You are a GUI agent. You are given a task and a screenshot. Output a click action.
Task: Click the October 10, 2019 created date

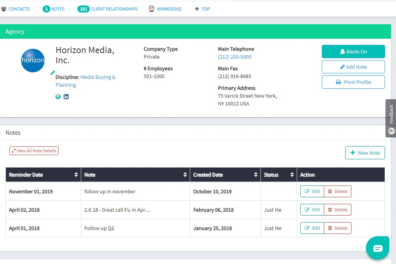coord(212,191)
